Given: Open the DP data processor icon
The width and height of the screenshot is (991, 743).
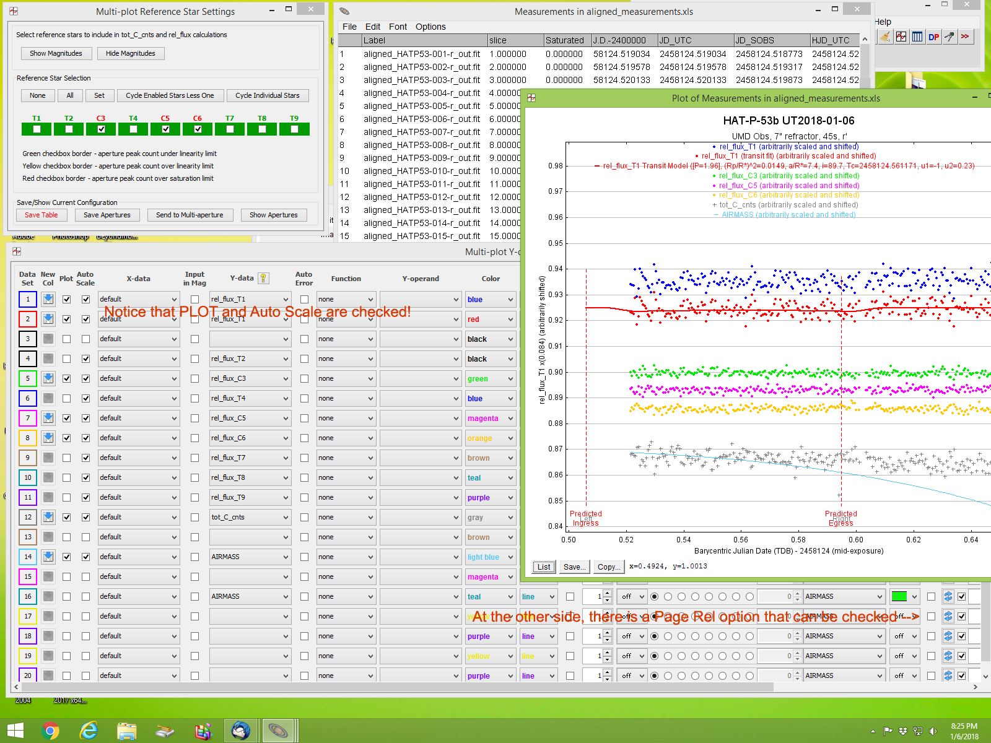Looking at the screenshot, I should pos(933,37).
